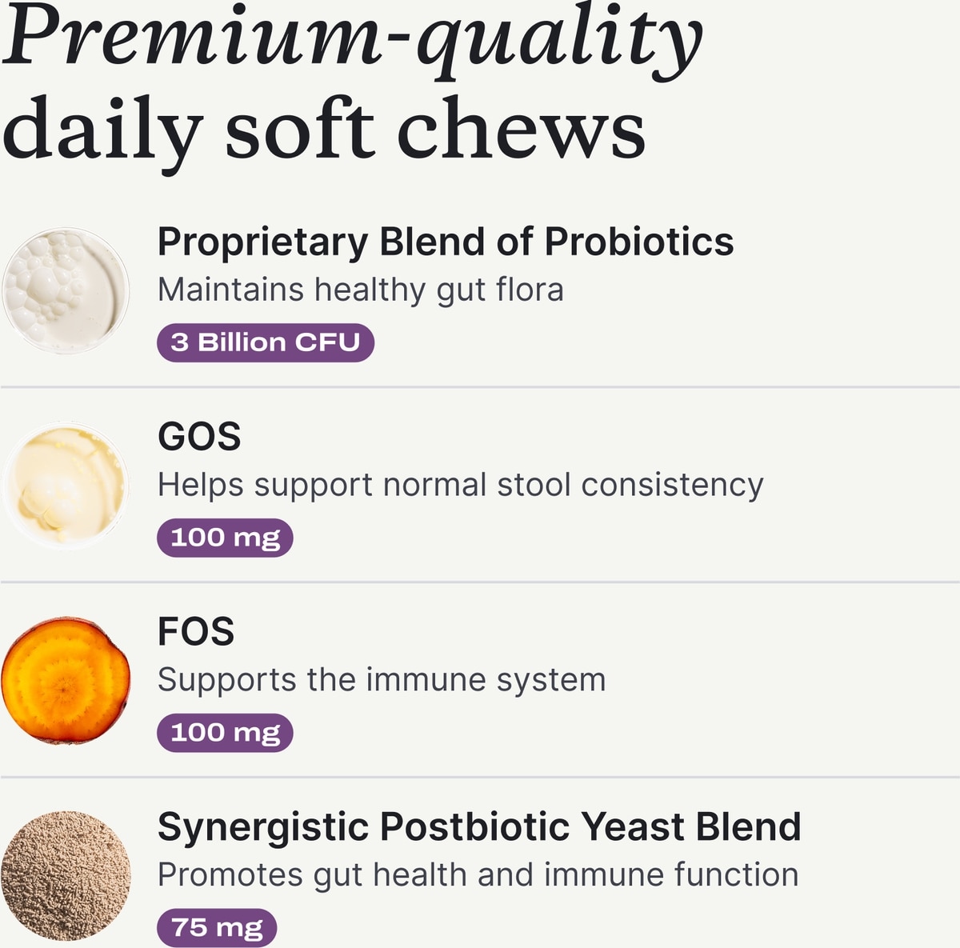Click the Proprietary Blend of Probiotics title

pyautogui.click(x=445, y=242)
